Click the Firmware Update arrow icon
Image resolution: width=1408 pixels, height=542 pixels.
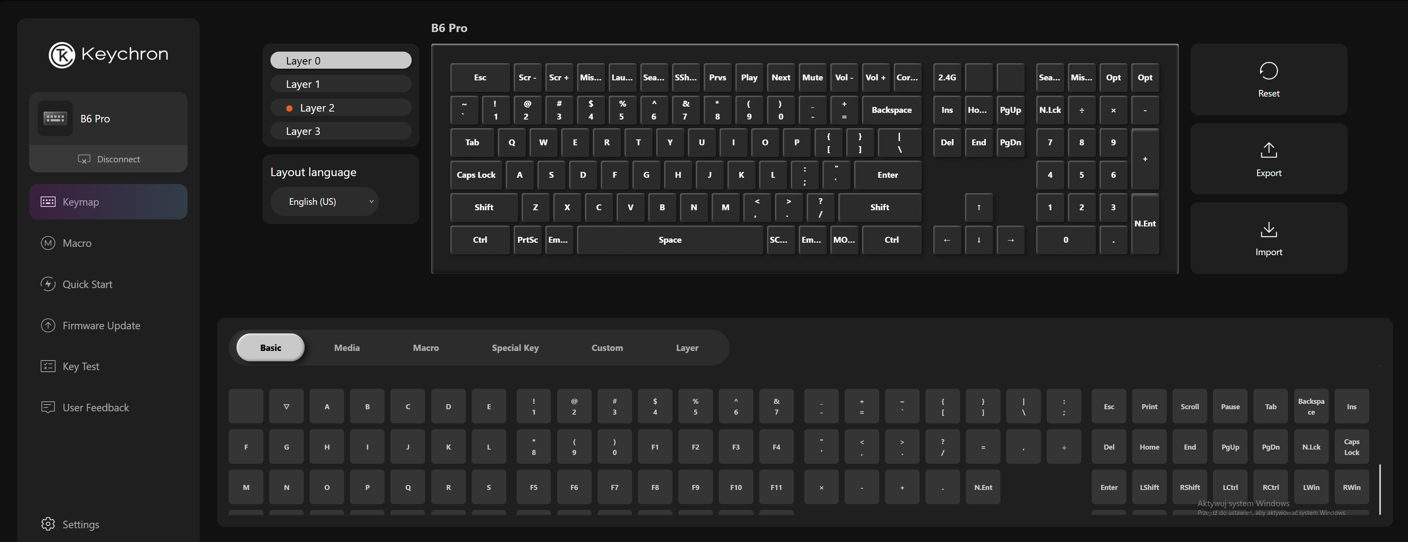48,325
